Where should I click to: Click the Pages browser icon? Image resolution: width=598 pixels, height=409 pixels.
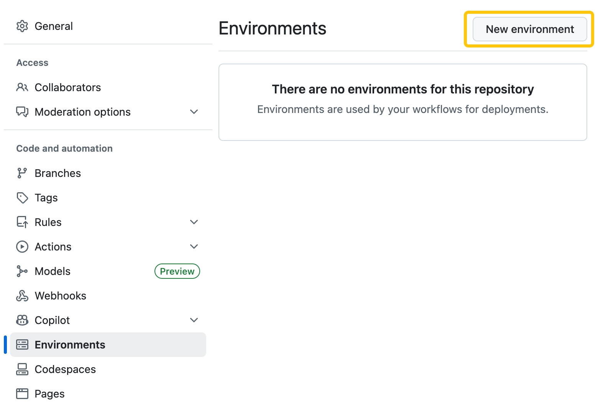tap(22, 394)
